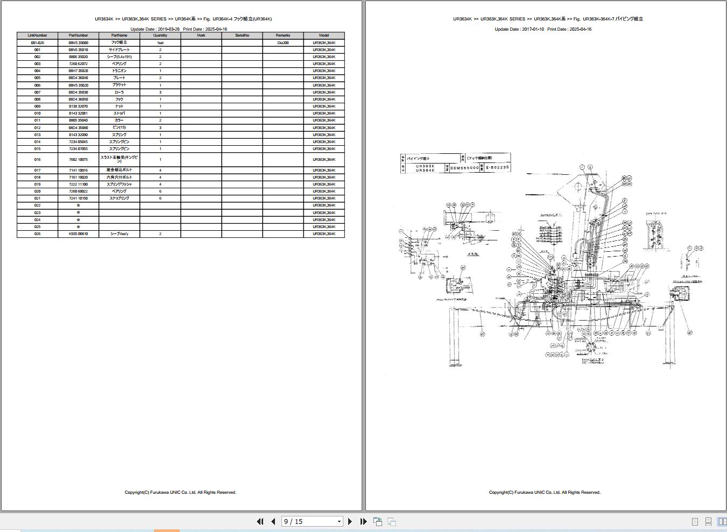The image size is (727, 532).
Task: Click Update Date 2017-01-10 text
Action: [519, 29]
